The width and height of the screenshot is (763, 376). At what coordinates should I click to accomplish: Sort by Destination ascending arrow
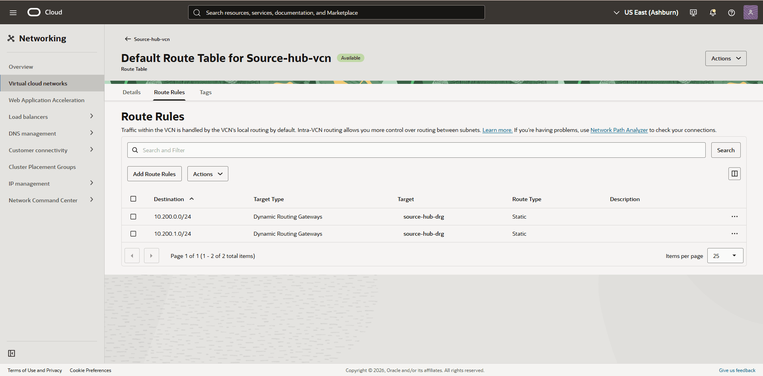[x=191, y=199]
